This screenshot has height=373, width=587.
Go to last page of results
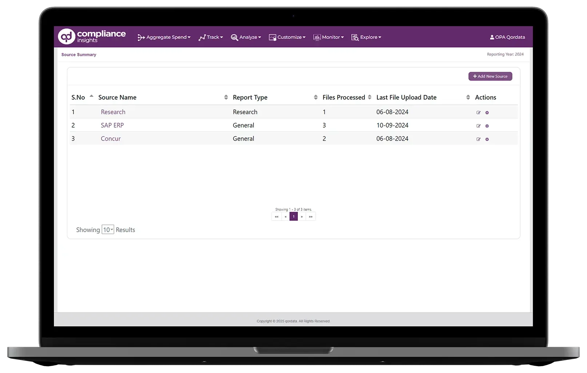[x=311, y=217]
